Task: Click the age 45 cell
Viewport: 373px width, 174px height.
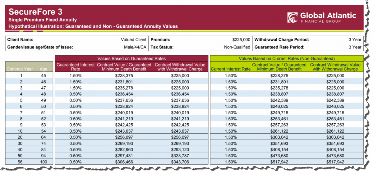Action: pos(44,76)
